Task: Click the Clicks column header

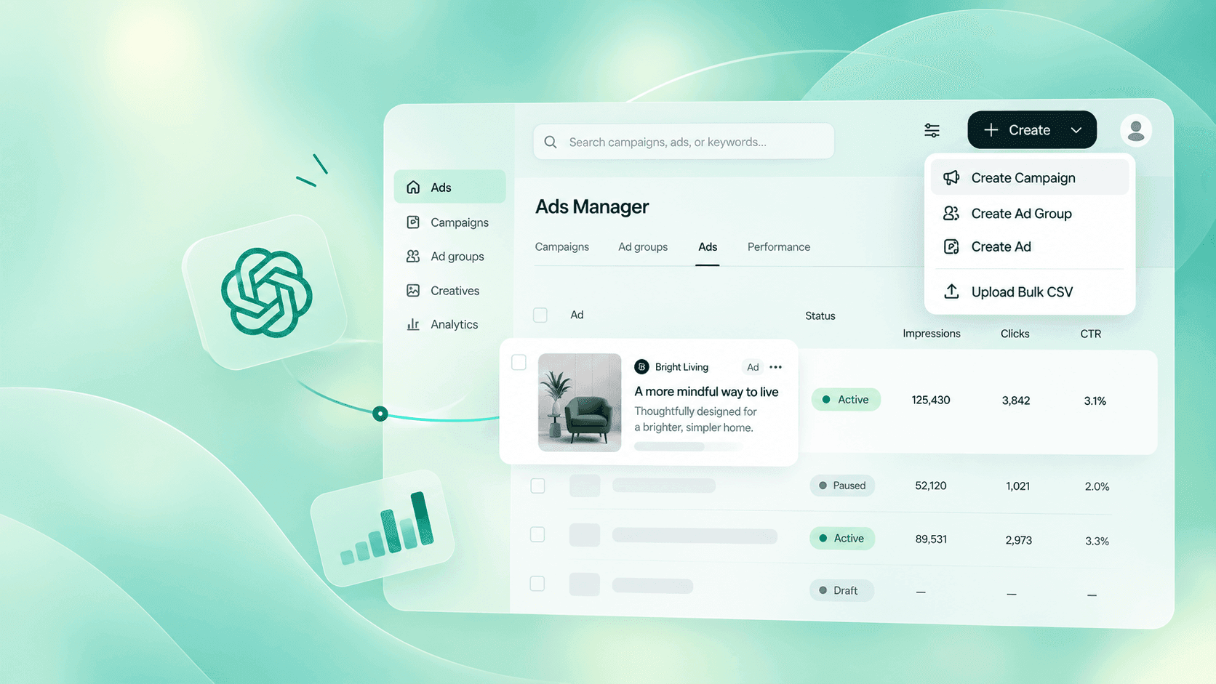Action: [1015, 334]
